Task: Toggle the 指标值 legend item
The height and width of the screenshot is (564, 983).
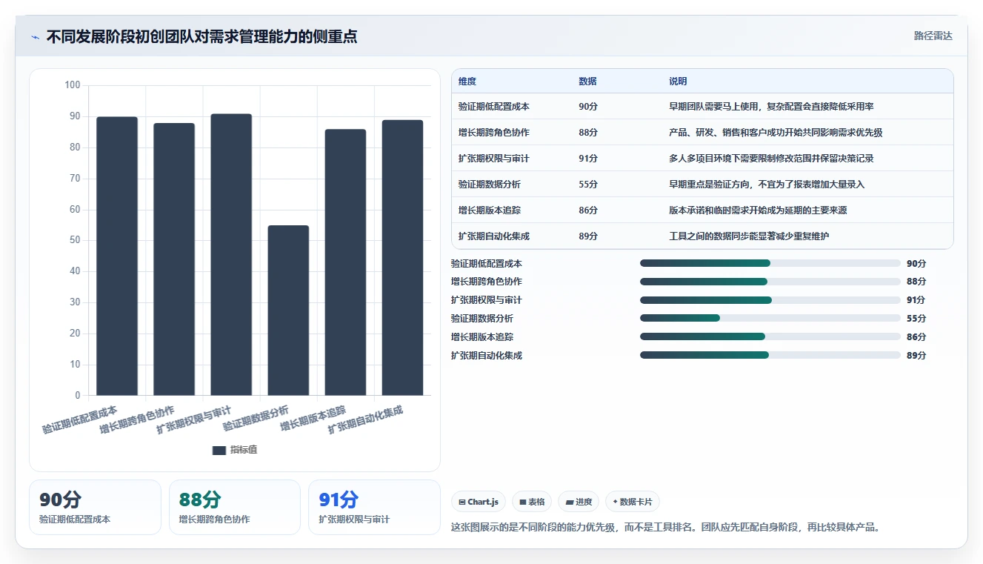Action: tap(235, 450)
